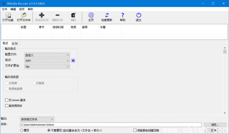Enable the 仅 stream 副本 checkbox
The width and height of the screenshot is (229, 134).
(x=6, y=100)
